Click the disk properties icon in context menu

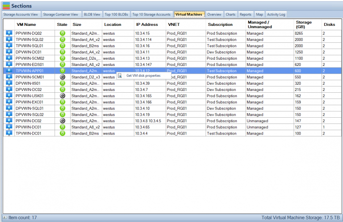tap(120, 75)
